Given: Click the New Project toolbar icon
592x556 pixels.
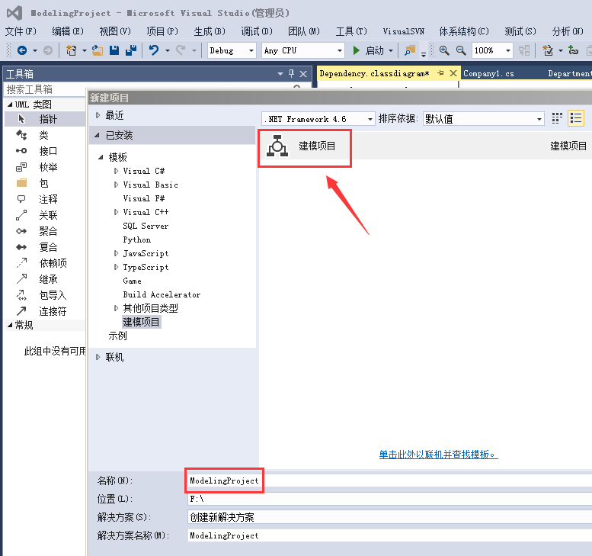Looking at the screenshot, I should coord(71,50).
